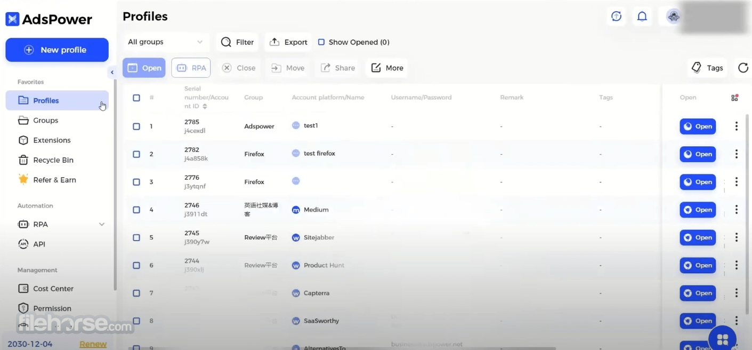Open the All groups dropdown
Screen dimensions: 752x350
pos(166,42)
